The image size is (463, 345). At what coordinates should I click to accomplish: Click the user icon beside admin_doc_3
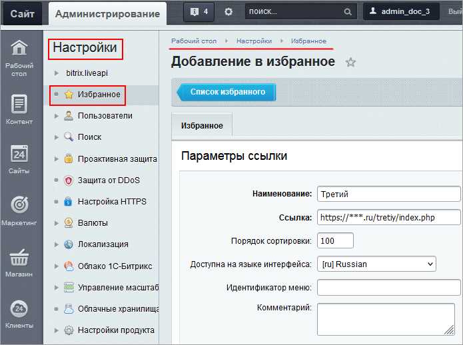click(373, 11)
